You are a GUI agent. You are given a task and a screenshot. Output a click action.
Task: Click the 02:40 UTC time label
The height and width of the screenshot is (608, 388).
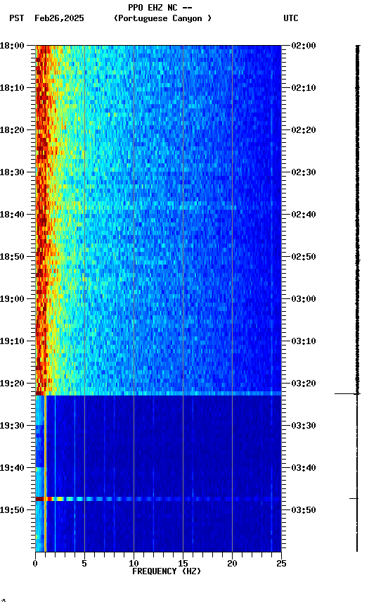pos(304,215)
